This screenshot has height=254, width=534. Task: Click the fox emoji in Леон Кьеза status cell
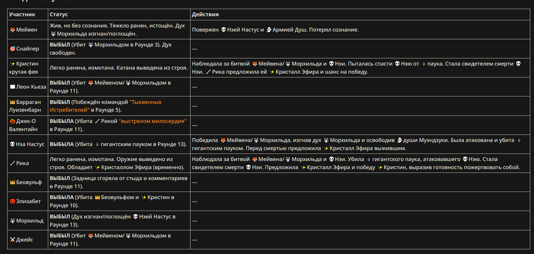91,83
